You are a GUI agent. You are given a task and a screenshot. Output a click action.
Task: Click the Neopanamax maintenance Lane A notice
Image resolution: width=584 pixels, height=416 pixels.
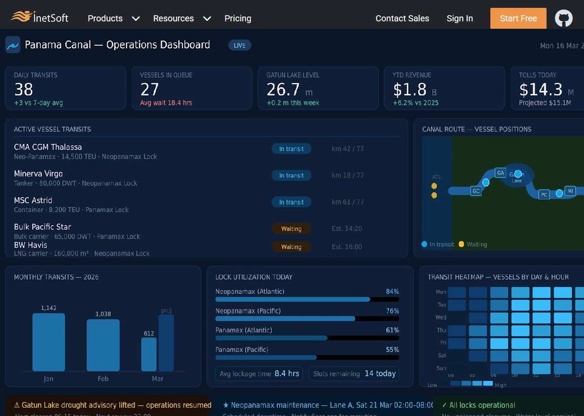[x=321, y=406]
